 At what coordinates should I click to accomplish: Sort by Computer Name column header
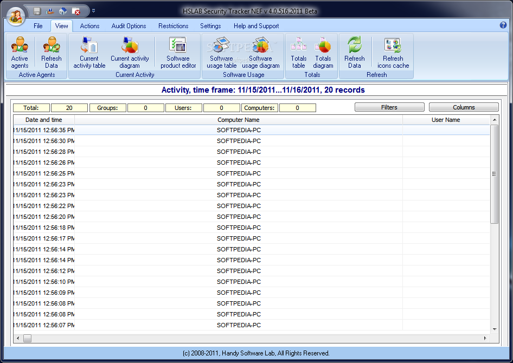[x=239, y=120]
